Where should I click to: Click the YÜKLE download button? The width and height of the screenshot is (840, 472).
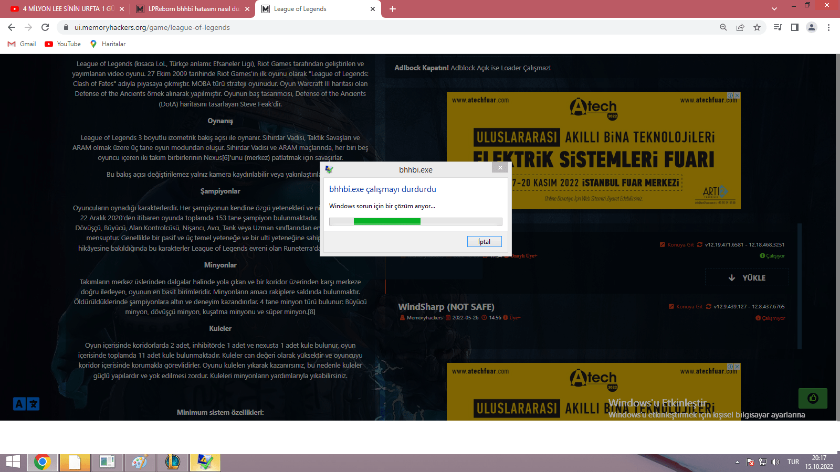tap(747, 277)
